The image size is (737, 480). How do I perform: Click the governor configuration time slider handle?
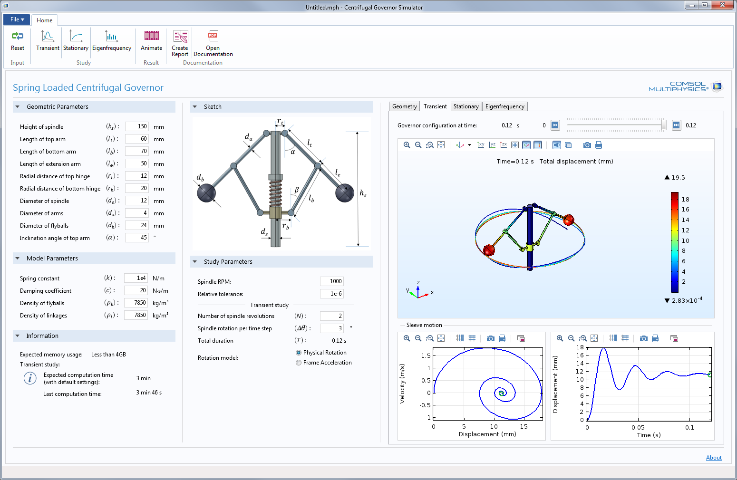point(663,125)
